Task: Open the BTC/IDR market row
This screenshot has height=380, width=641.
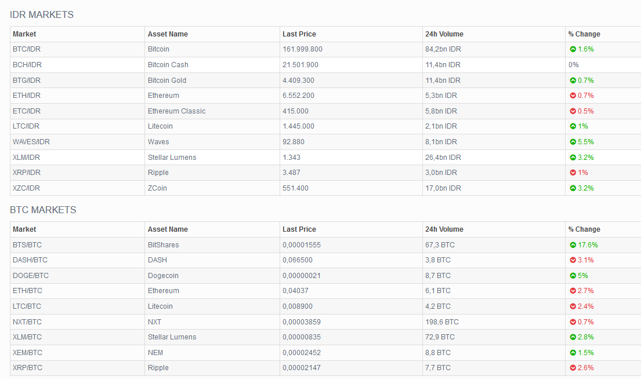Action: [x=26, y=49]
